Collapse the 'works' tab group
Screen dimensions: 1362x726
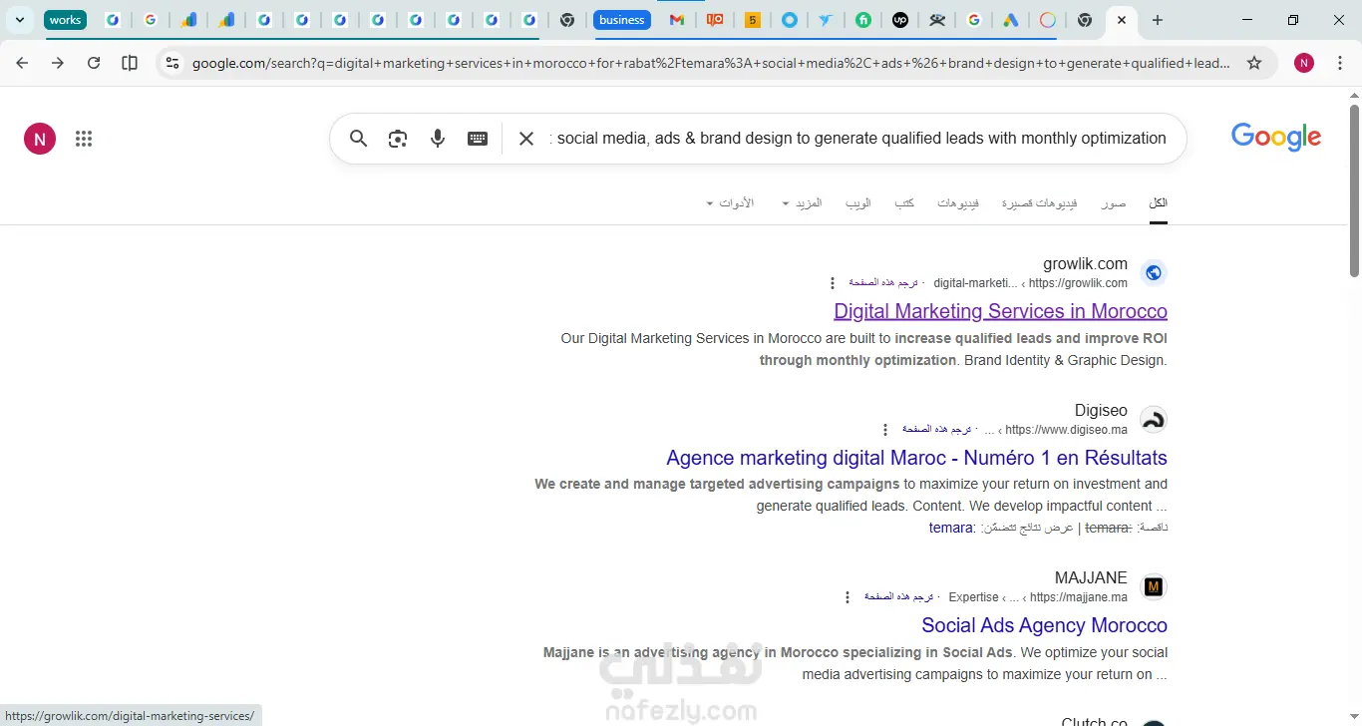[65, 20]
